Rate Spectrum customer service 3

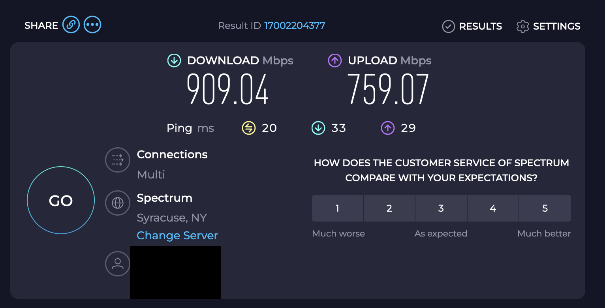tap(441, 208)
